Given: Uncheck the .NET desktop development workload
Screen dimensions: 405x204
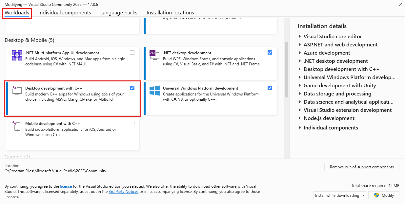Looking at the screenshot, I should pos(270,52).
